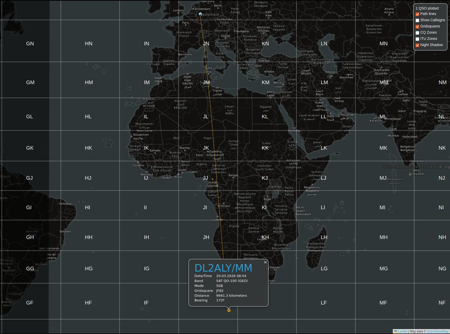The image size is (450, 334).
Task: Enable the ITU Zones overlay
Action: tap(417, 39)
